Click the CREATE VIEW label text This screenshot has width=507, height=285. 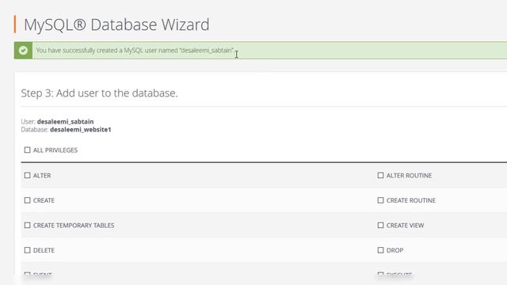[405, 226]
